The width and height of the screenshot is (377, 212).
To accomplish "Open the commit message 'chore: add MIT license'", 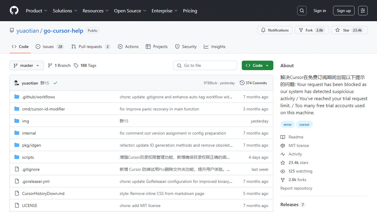I will click(x=140, y=206).
